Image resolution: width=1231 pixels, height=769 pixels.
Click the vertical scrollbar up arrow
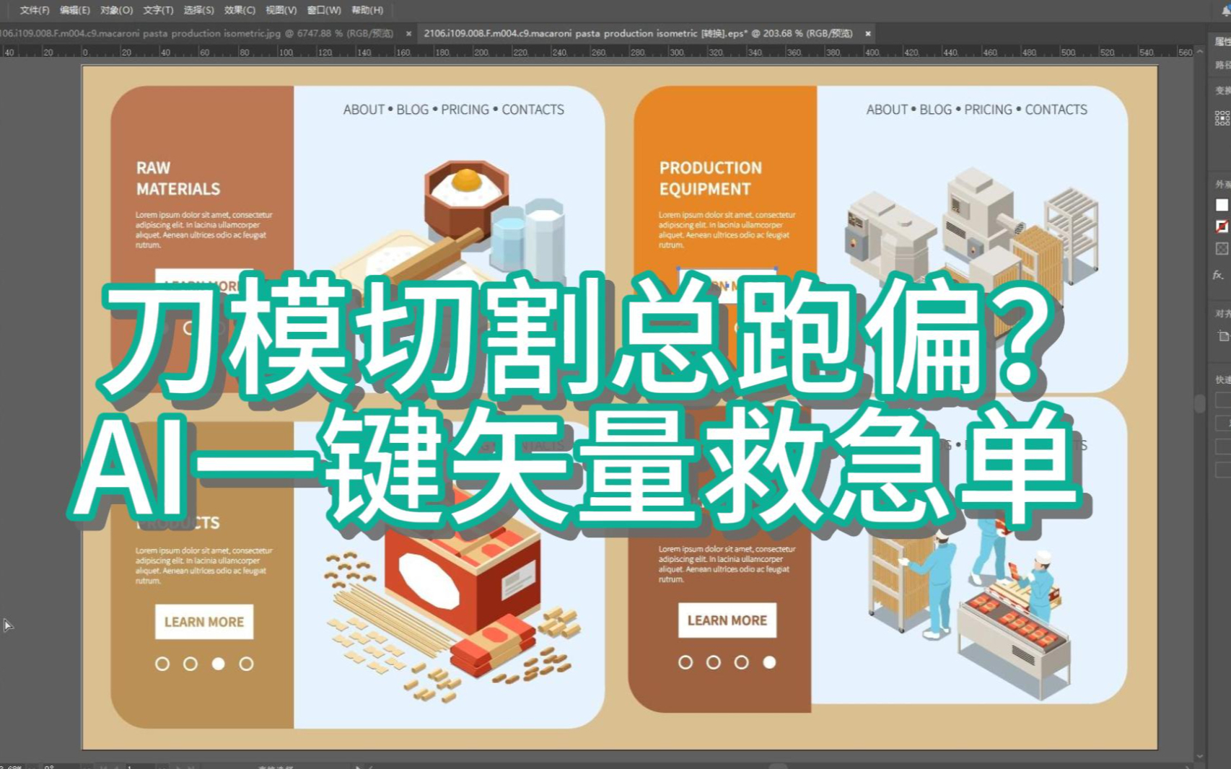coord(1199,52)
